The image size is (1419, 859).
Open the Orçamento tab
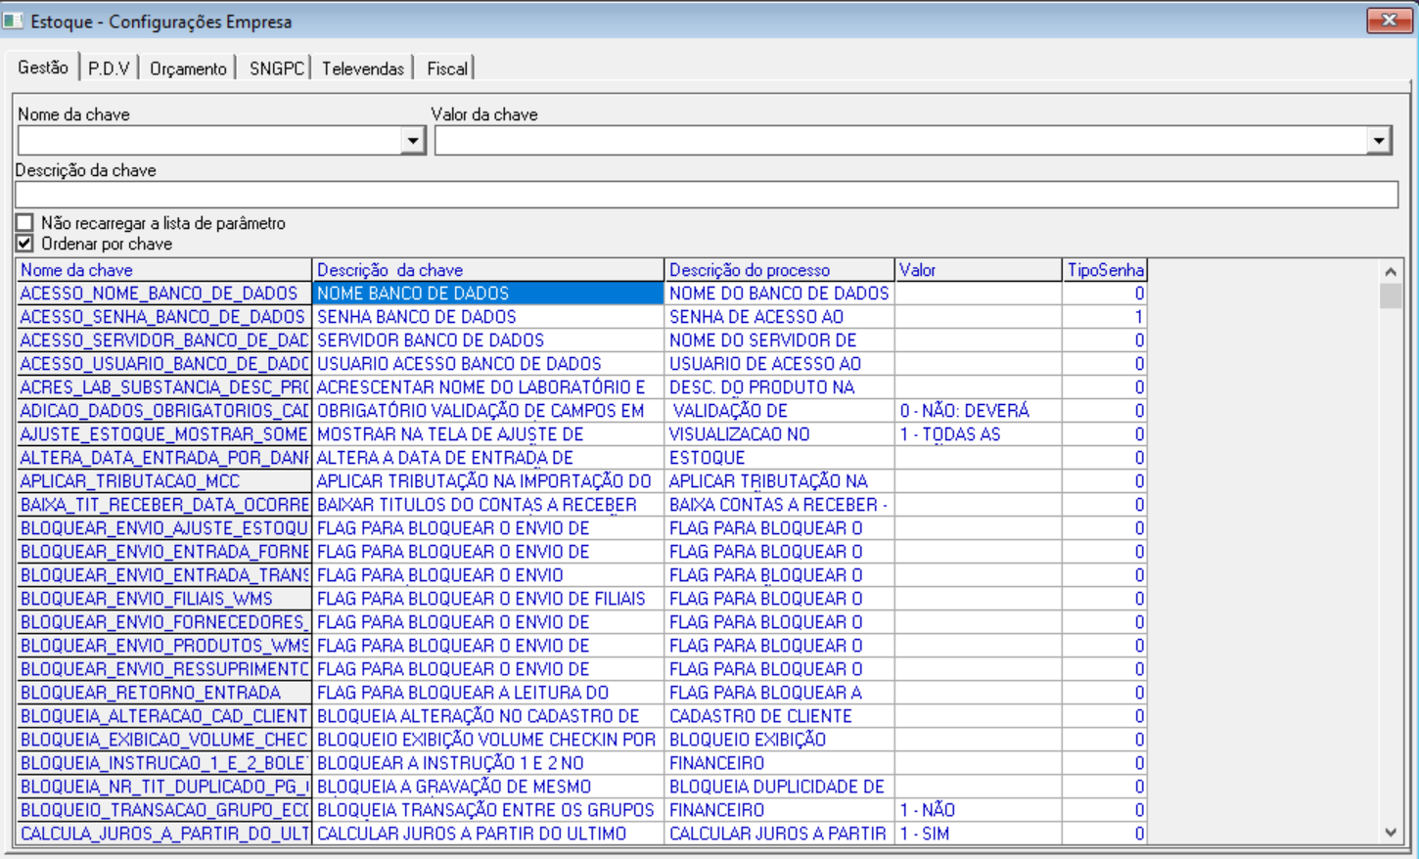pos(188,68)
